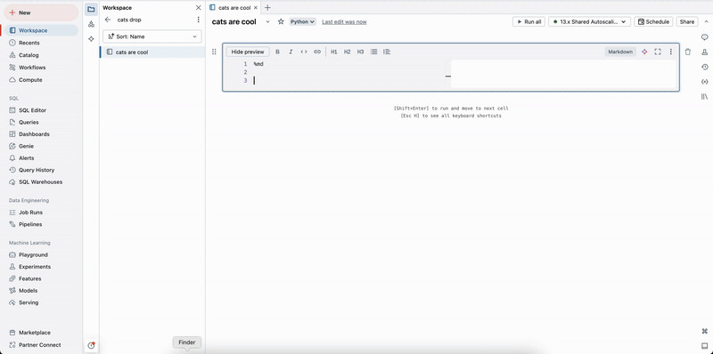The height and width of the screenshot is (354, 713).
Task: Click the Experiments flask icon
Action: pyautogui.click(x=12, y=267)
